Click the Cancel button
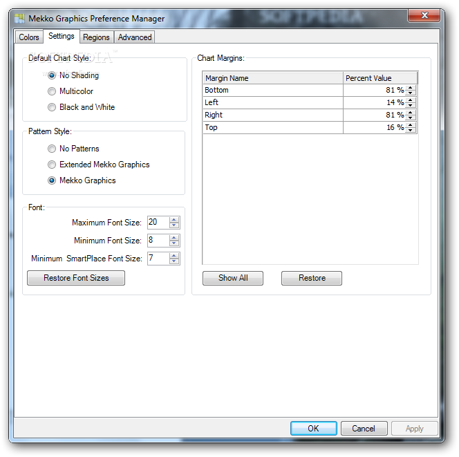Image resolution: width=459 pixels, height=457 pixels. pos(364,429)
